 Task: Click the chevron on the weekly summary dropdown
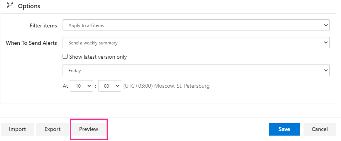[326, 42]
